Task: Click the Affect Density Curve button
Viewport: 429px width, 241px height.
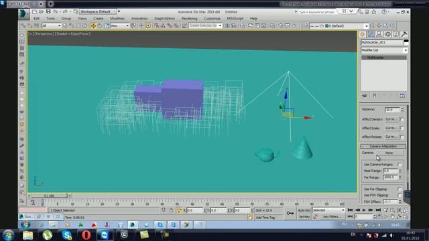Action: 391,119
